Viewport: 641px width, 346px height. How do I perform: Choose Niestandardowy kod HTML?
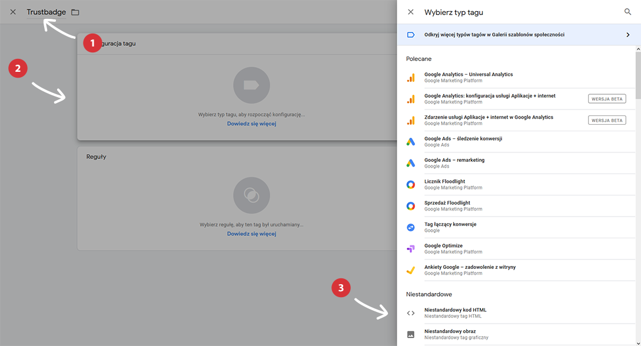(x=516, y=313)
